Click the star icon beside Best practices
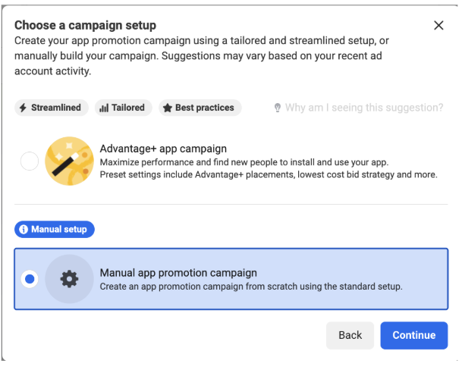The height and width of the screenshot is (376, 465). 168,108
